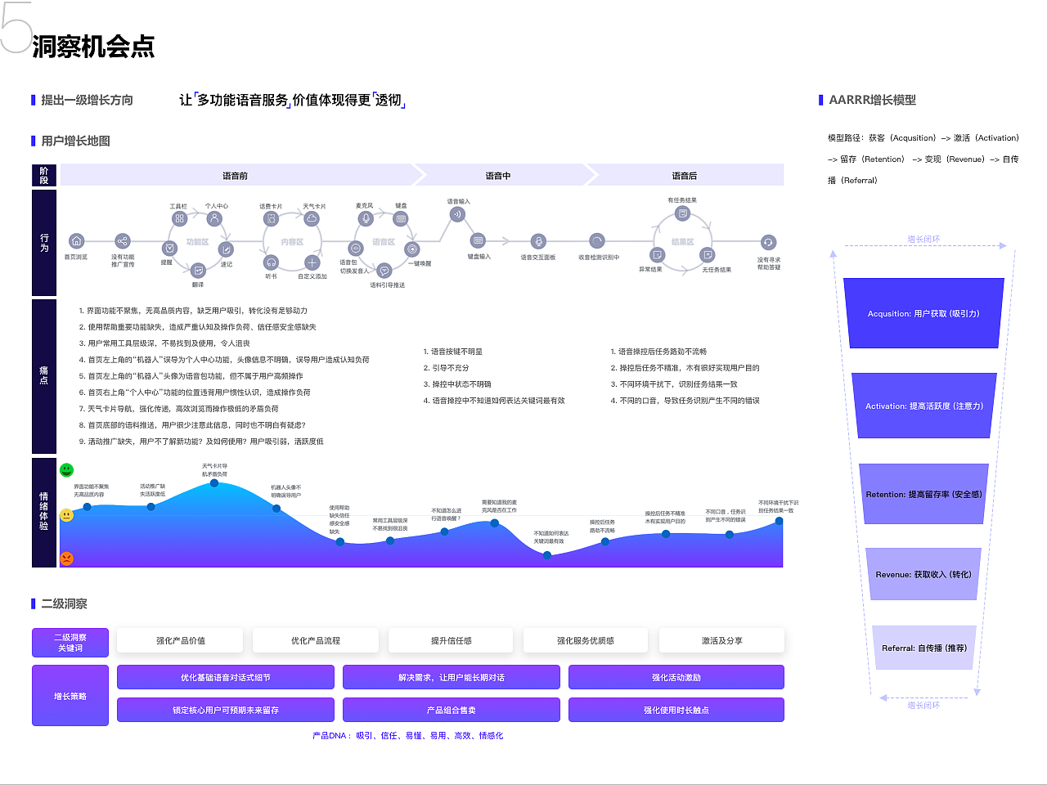Click the headset icon for 没有寻求帮助答疑

coord(768,243)
